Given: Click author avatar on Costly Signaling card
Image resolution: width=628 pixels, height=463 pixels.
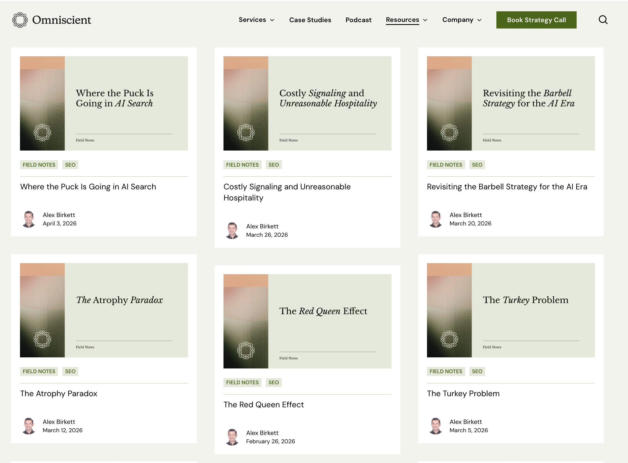Looking at the screenshot, I should [x=232, y=230].
